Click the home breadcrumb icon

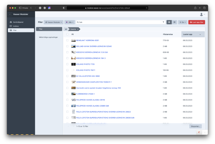point(66,29)
